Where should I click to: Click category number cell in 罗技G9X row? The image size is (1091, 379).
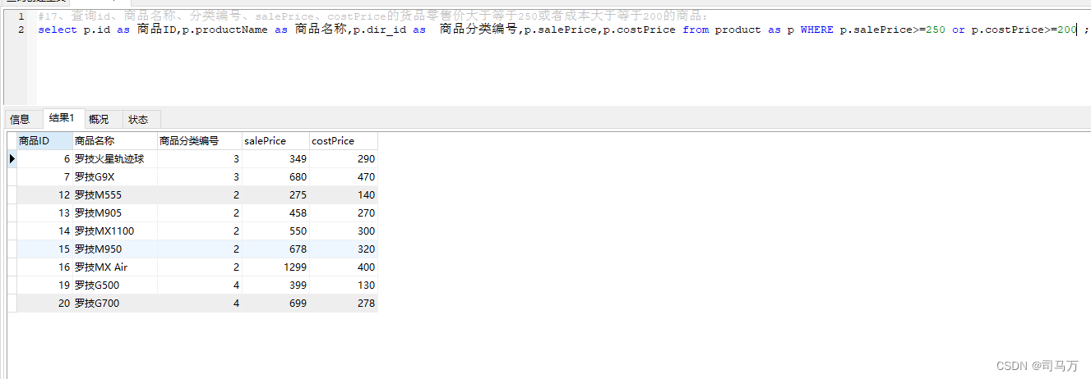[200, 177]
